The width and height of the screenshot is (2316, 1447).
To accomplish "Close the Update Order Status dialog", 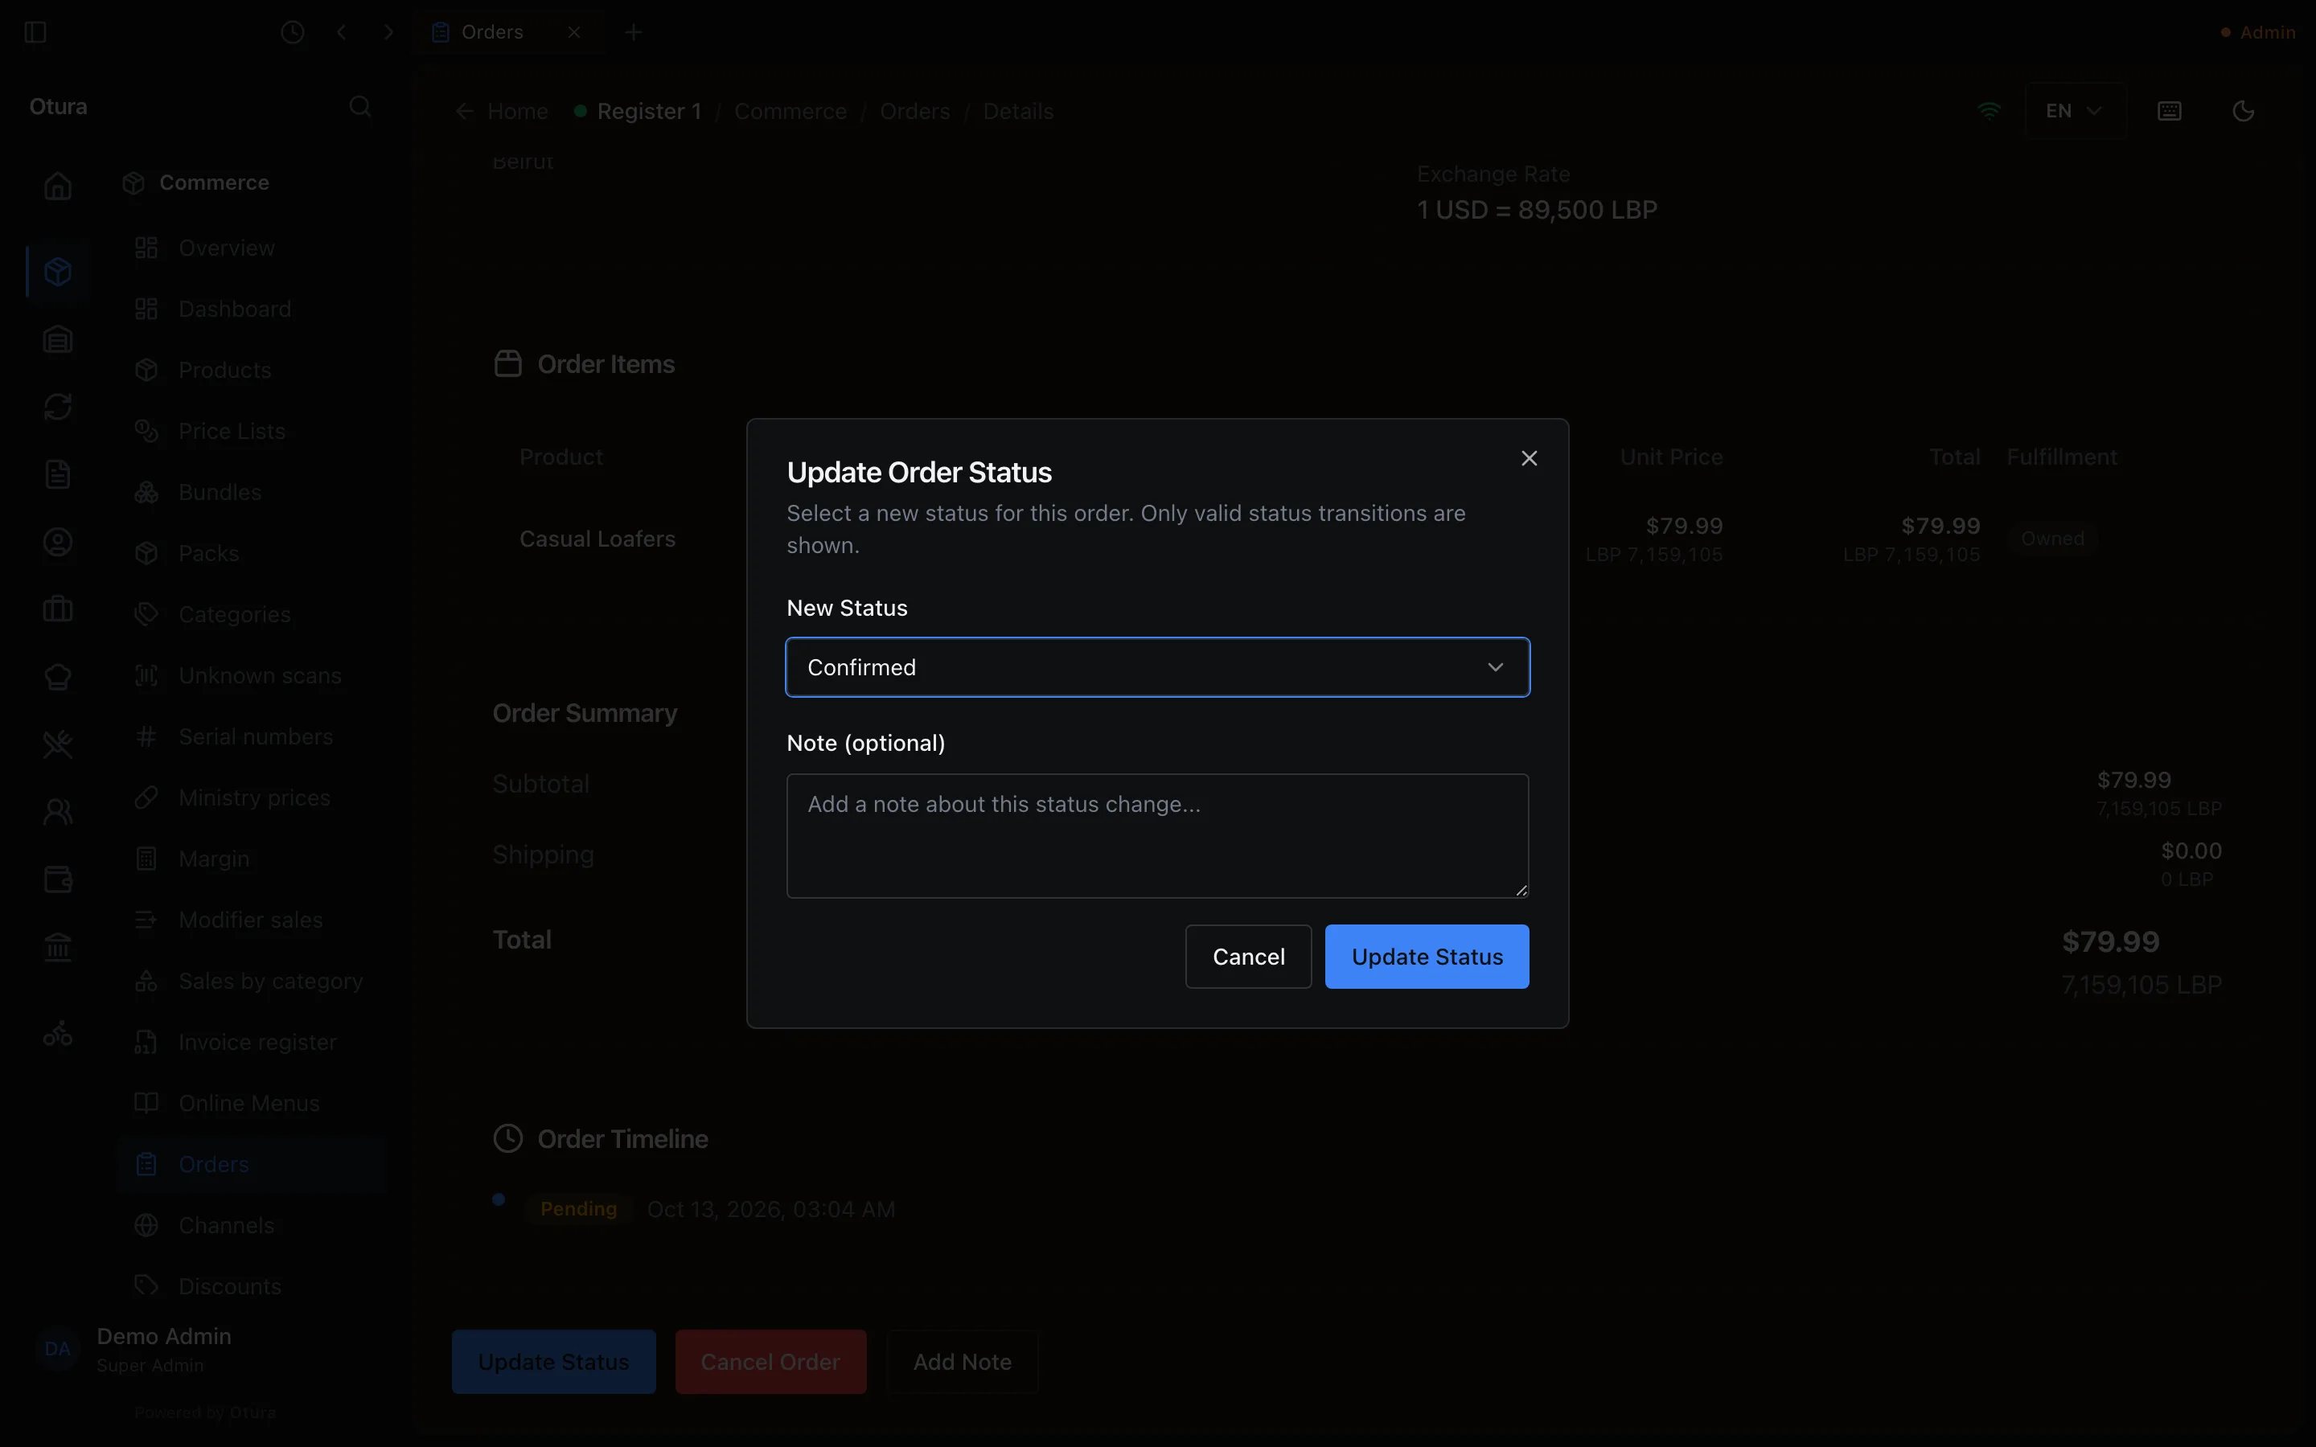I will point(1529,458).
